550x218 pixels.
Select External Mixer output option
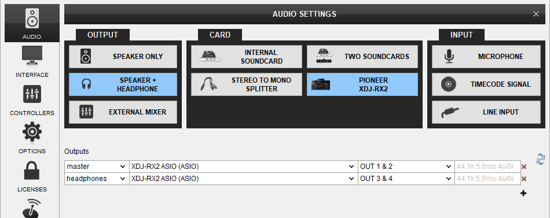pyautogui.click(x=123, y=112)
